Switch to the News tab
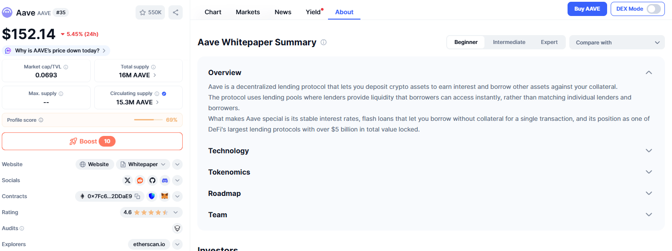This screenshot has height=251, width=672. (283, 12)
